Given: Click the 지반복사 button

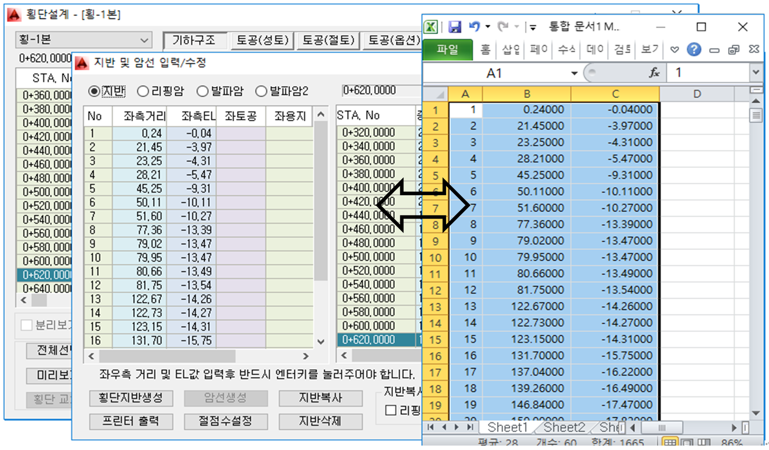Looking at the screenshot, I should coord(320,398).
